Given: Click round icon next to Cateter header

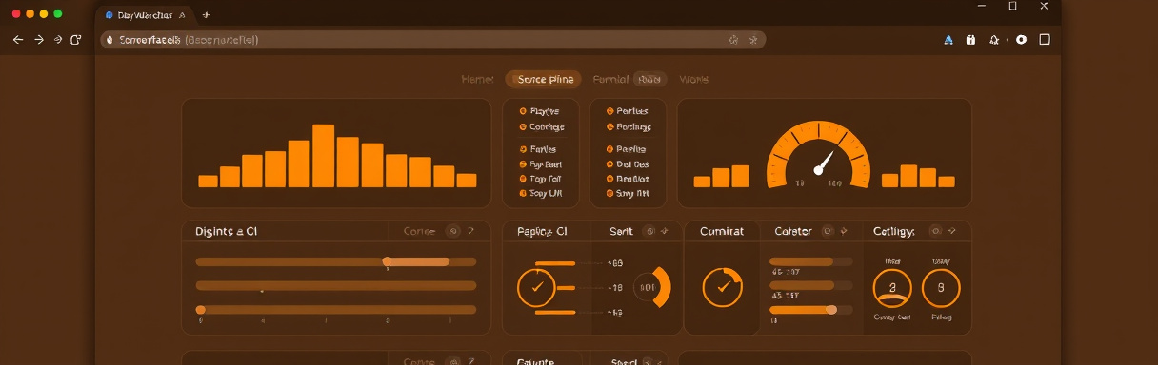Looking at the screenshot, I should pyautogui.click(x=828, y=231).
